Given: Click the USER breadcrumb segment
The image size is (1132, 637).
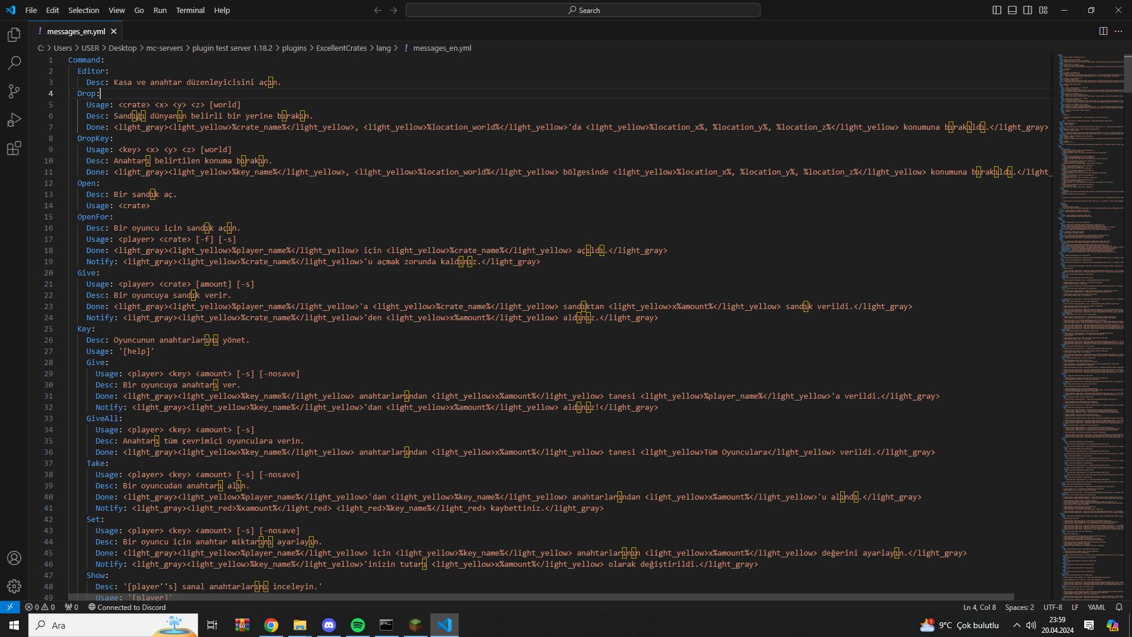Looking at the screenshot, I should (x=90, y=48).
